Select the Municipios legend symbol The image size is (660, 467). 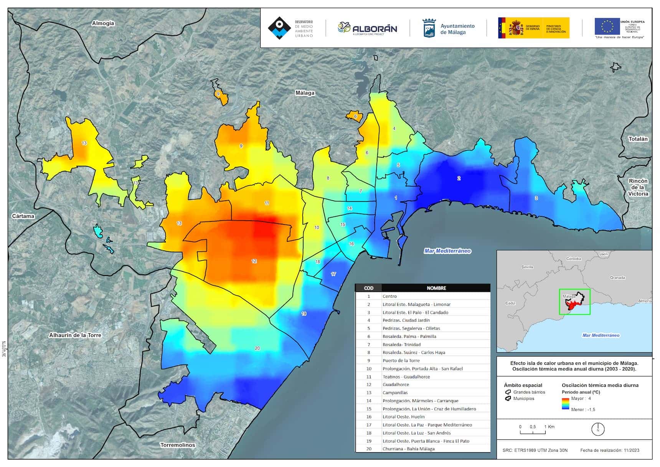[508, 399]
